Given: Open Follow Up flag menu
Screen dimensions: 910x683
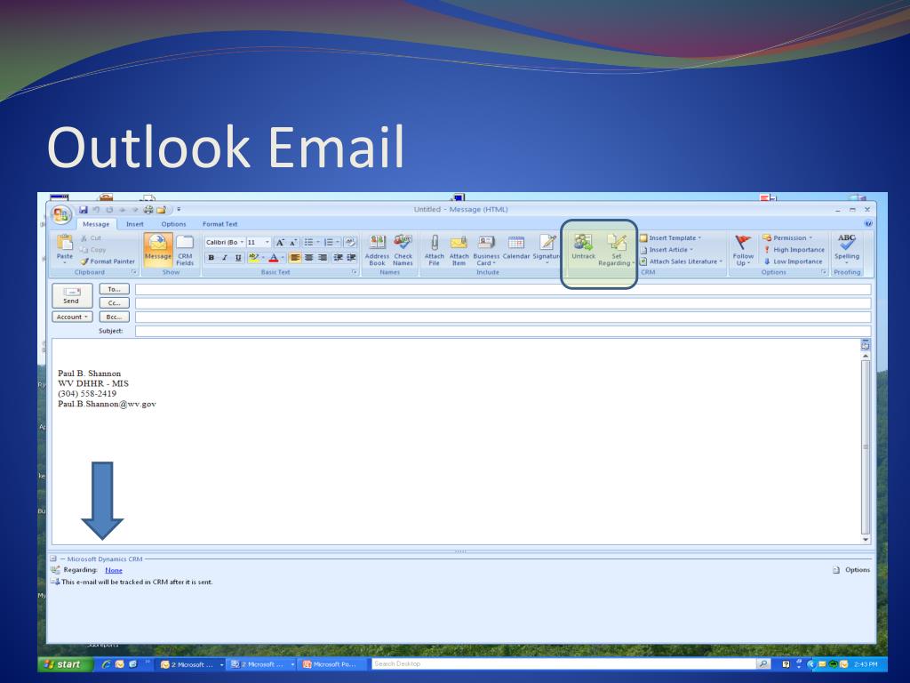Looking at the screenshot, I should point(743,250).
